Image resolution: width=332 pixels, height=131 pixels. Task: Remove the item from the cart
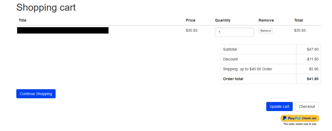pos(266,31)
